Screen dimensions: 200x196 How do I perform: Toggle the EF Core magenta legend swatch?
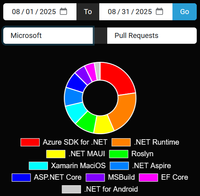[149, 178]
